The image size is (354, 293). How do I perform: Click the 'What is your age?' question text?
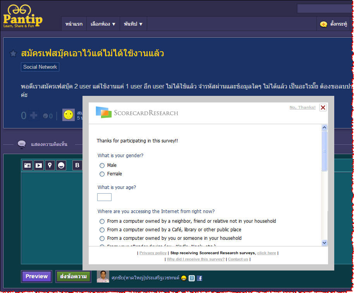point(117,187)
